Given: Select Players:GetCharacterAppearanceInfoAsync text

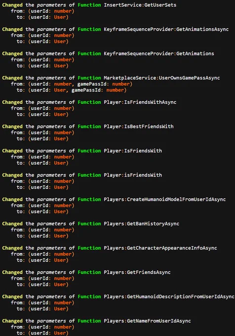Looking at the screenshot, I should (x=160, y=248).
